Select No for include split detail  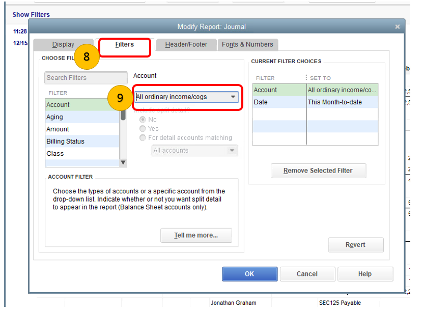click(x=143, y=119)
